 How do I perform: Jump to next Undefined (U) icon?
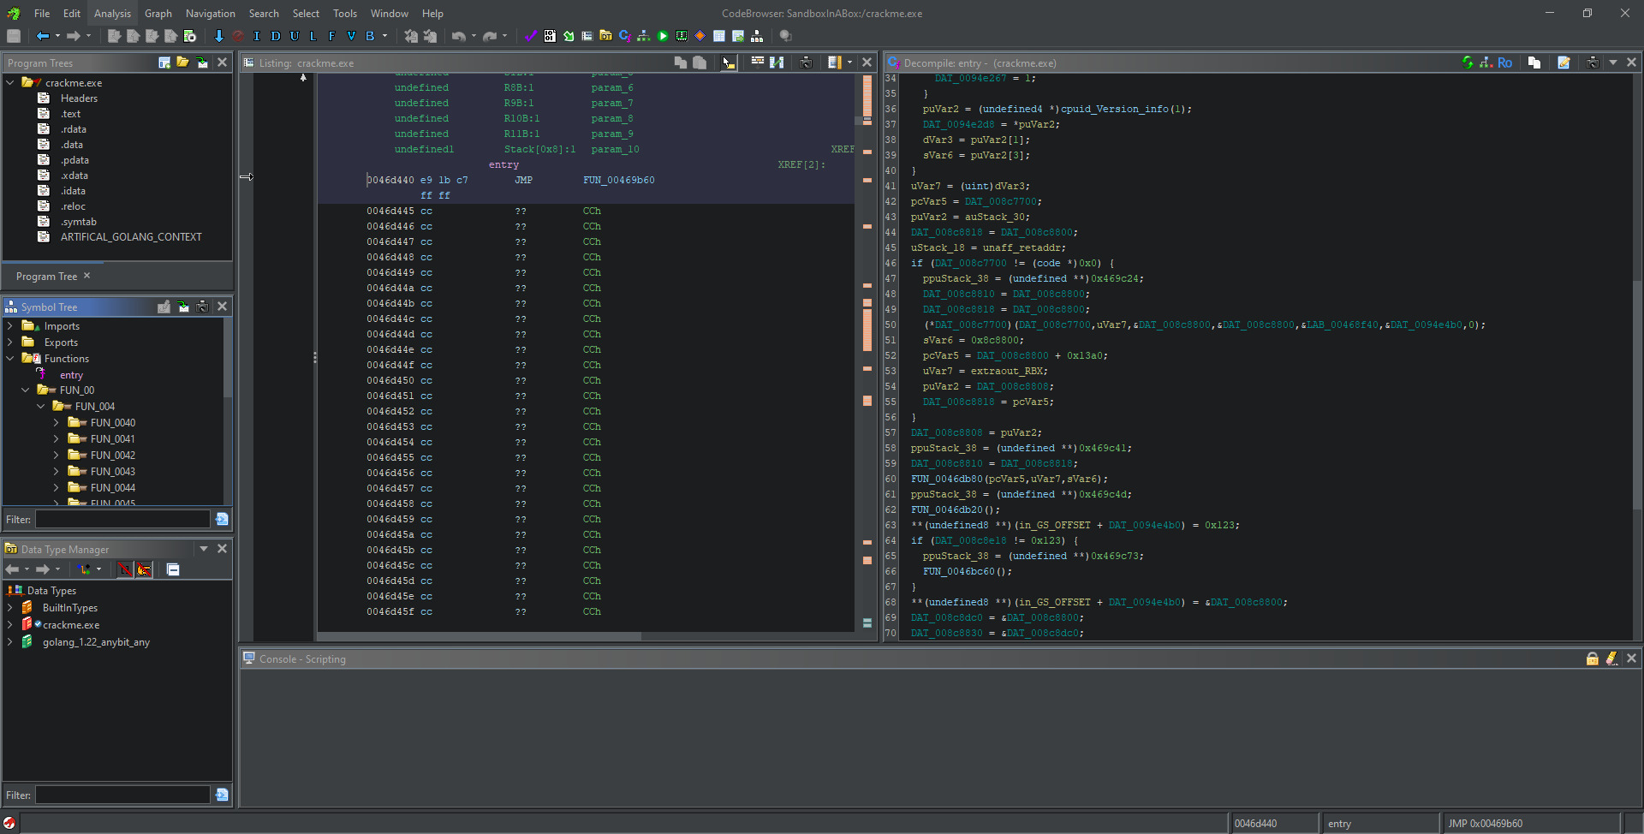295,36
